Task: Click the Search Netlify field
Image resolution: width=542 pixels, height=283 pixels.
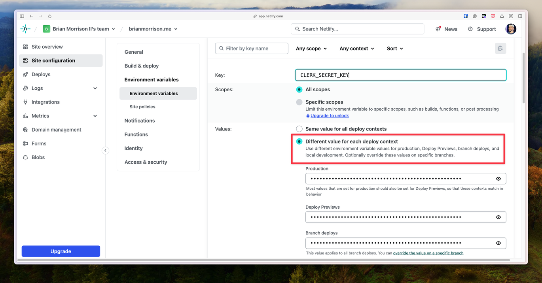Action: pyautogui.click(x=357, y=29)
